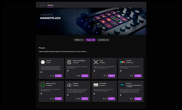The width and height of the screenshot is (182, 110).
Task: Click the Voicemod teal wave logo
Action: [122, 85]
